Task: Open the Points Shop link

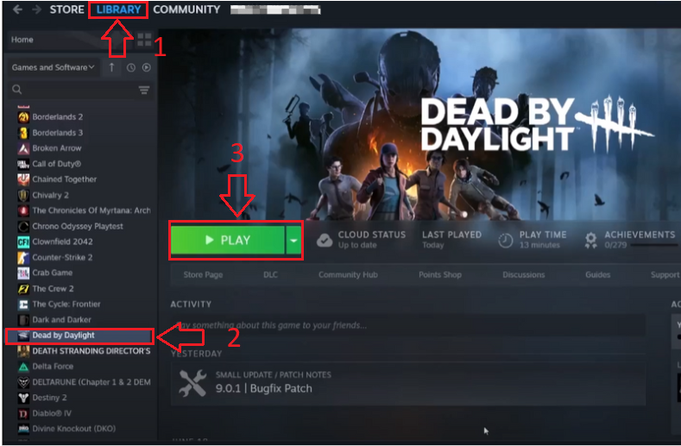Action: click(439, 275)
